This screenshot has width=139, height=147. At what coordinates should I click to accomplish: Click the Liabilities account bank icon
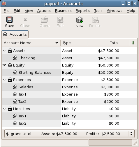10,109
